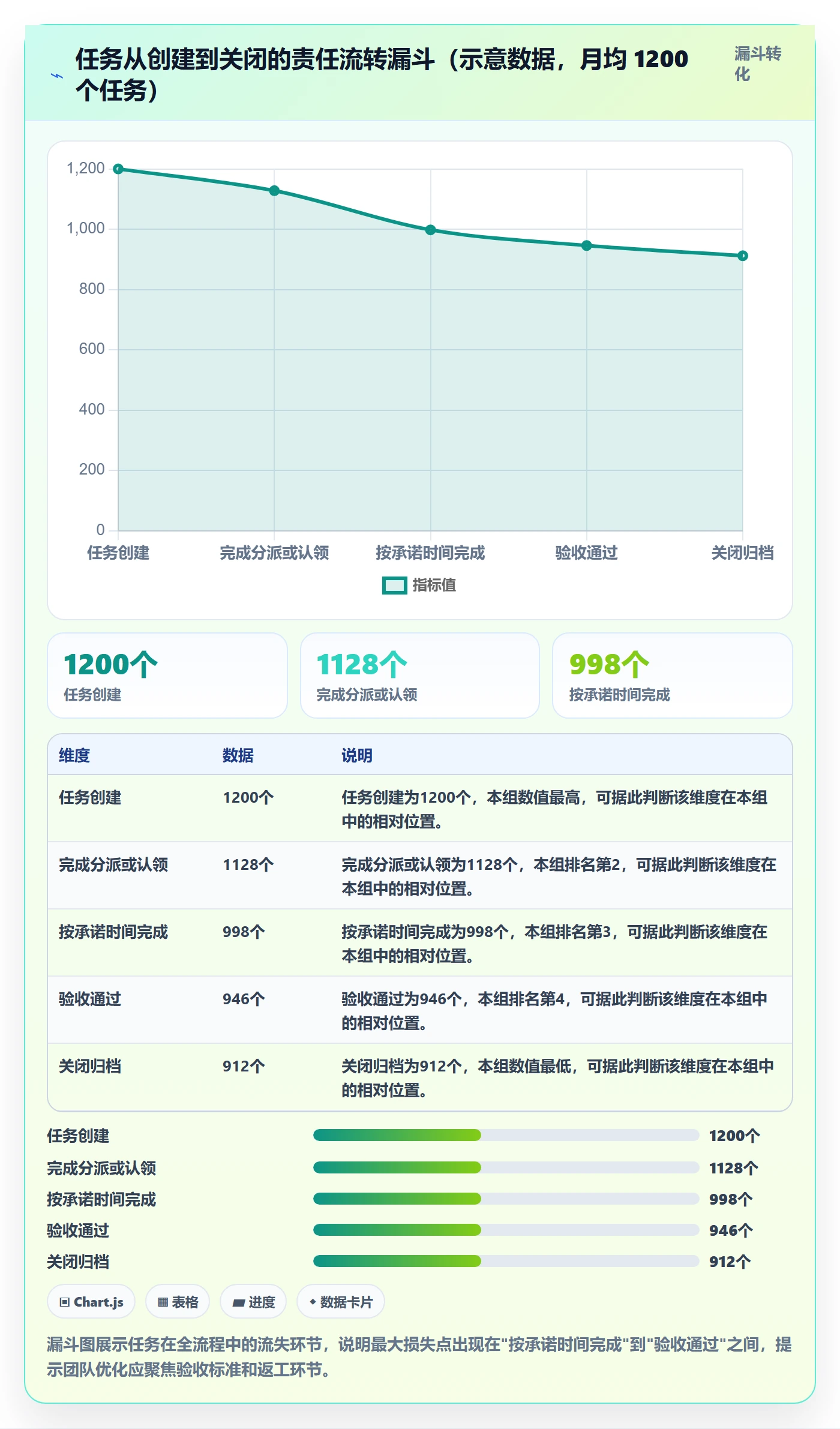Click the 600 y-axis label

click(x=92, y=349)
